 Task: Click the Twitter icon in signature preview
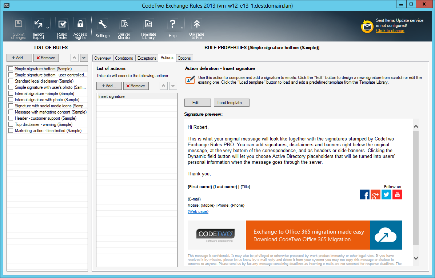pyautogui.click(x=387, y=194)
